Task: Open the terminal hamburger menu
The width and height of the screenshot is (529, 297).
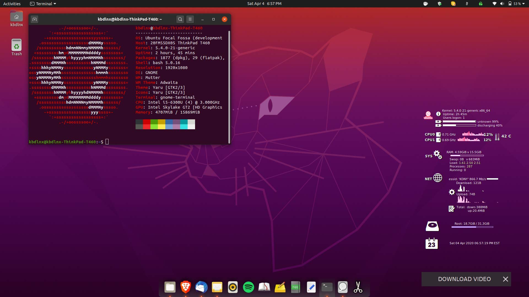Action: tap(190, 19)
